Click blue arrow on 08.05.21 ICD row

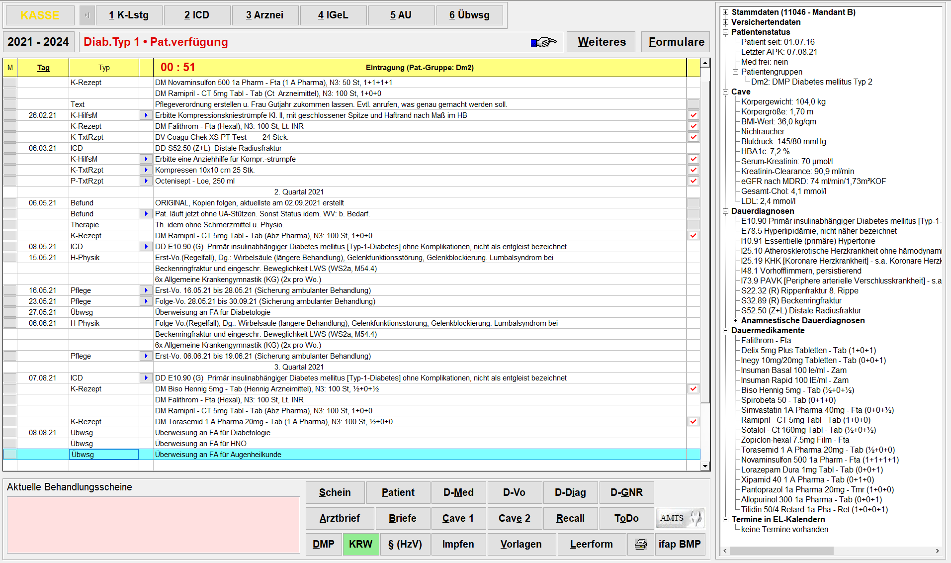click(x=146, y=247)
